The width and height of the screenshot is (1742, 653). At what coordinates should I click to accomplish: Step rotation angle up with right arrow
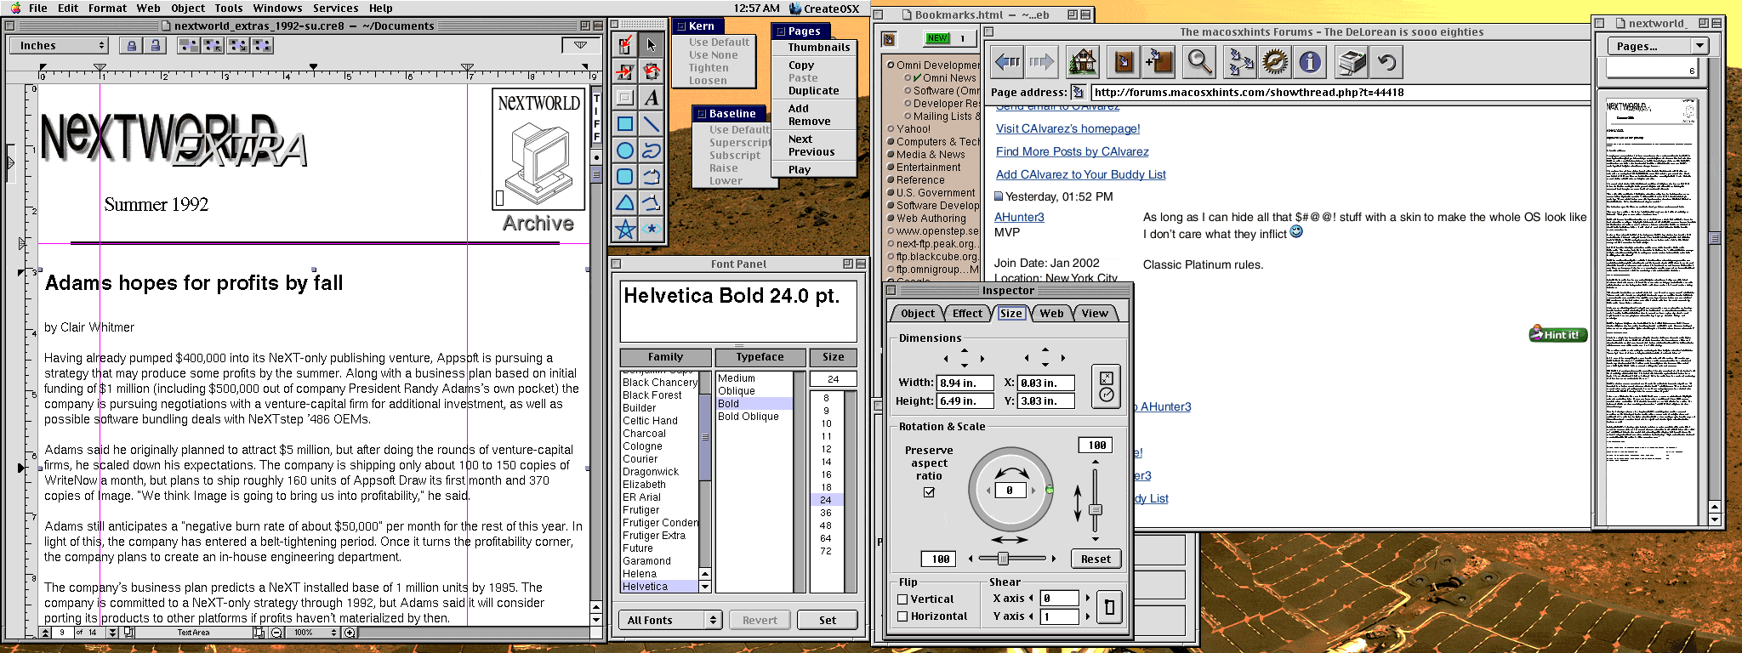[1033, 491]
